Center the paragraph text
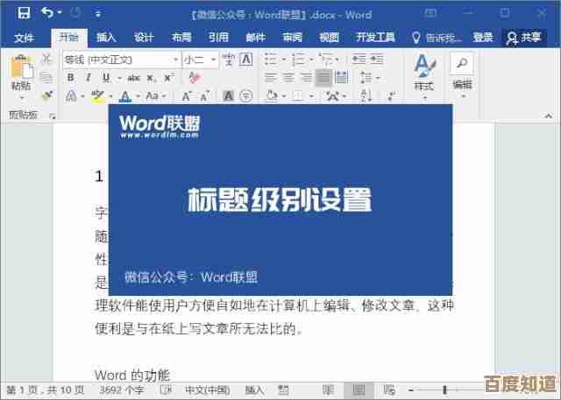Image resolution: width=561 pixels, height=400 pixels. coord(288,77)
